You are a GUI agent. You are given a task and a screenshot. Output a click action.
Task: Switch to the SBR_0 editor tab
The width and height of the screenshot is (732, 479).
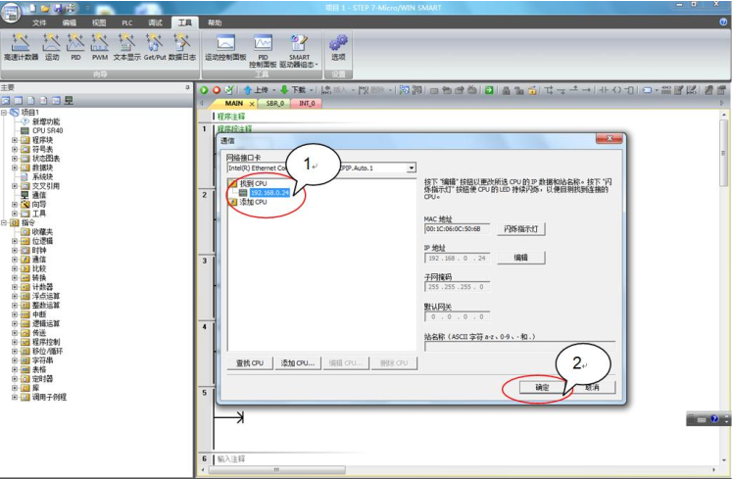275,103
